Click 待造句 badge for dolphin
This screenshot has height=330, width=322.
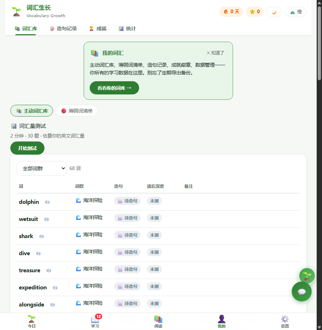[x=127, y=201]
